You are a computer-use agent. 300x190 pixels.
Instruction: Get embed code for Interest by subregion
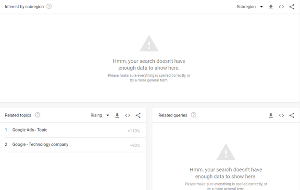pyautogui.click(x=281, y=7)
